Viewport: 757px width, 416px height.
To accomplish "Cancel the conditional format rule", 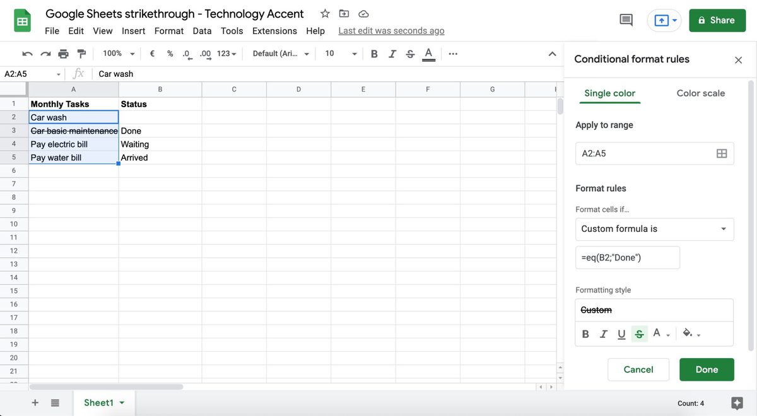I will pos(638,369).
